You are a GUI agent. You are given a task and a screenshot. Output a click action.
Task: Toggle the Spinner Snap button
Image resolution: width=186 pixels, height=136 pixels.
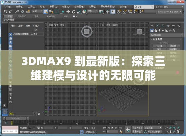[x=135, y=11]
